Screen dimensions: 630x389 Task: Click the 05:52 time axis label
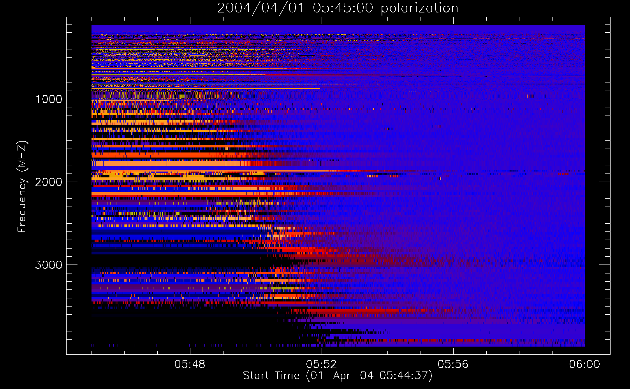point(322,364)
